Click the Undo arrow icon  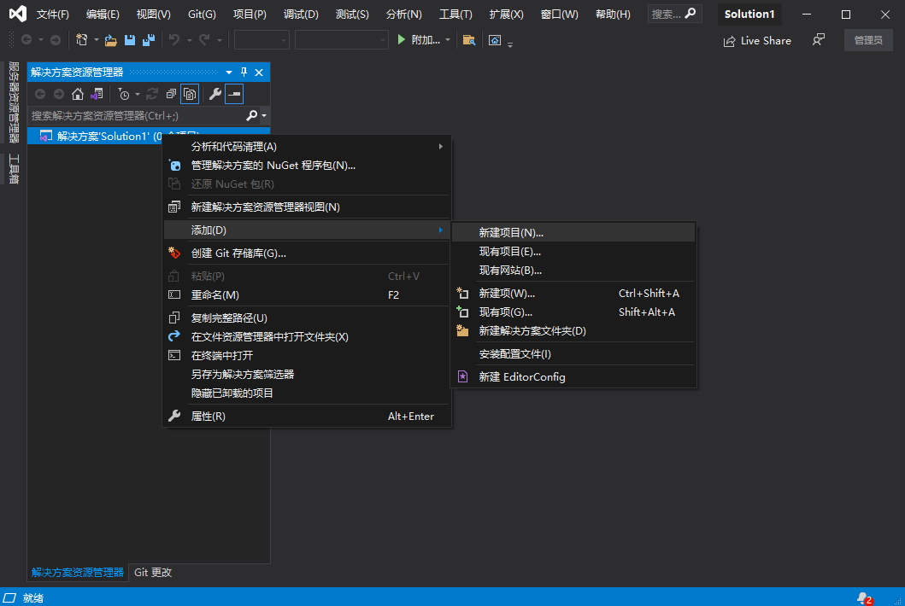pyautogui.click(x=173, y=40)
